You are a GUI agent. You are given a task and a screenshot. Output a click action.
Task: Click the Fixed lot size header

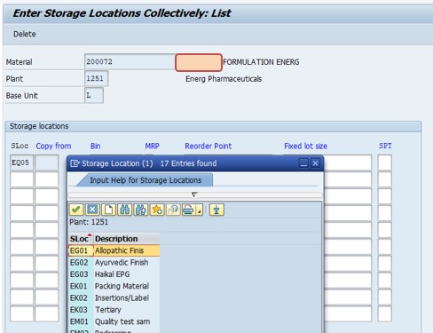coord(305,146)
